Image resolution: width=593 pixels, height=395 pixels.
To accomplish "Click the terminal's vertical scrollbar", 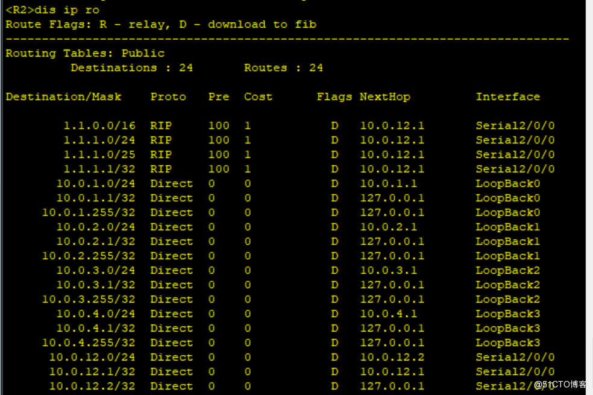I will [589, 198].
